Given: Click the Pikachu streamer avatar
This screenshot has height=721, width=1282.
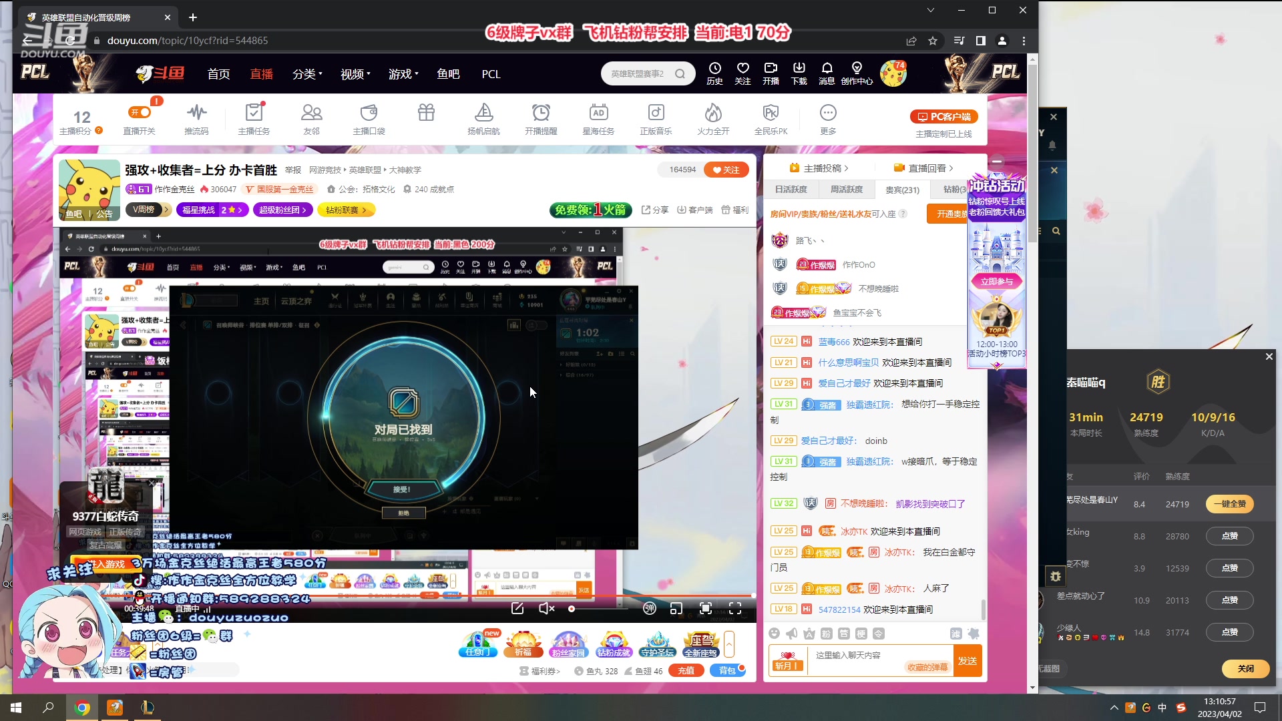Looking at the screenshot, I should (89, 190).
